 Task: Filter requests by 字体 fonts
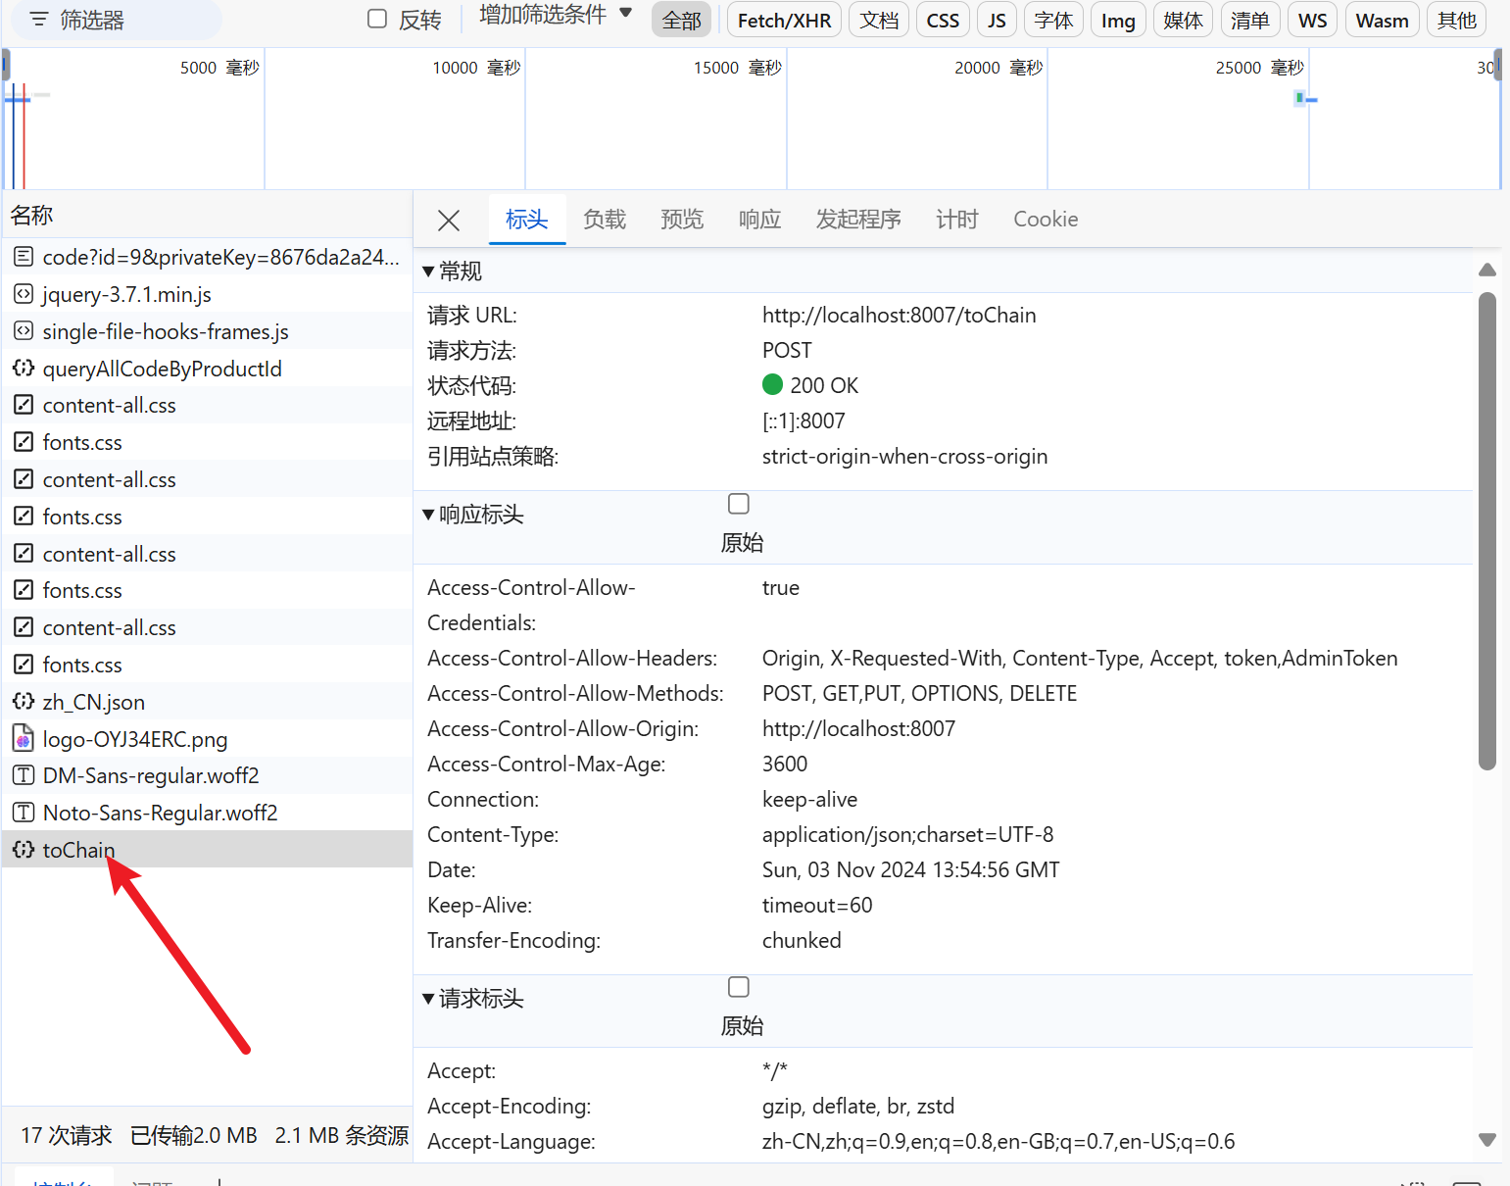tap(1053, 20)
